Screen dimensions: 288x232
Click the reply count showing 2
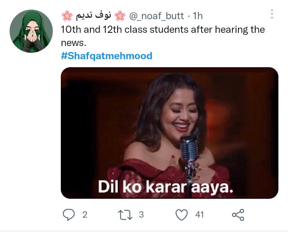[85, 215]
